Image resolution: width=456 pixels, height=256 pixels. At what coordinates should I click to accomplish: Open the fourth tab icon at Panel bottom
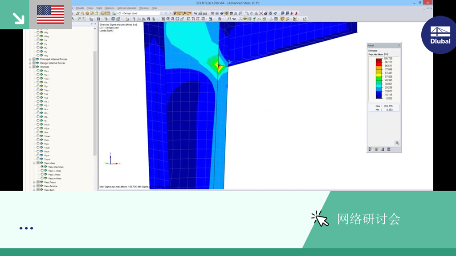pyautogui.click(x=389, y=149)
